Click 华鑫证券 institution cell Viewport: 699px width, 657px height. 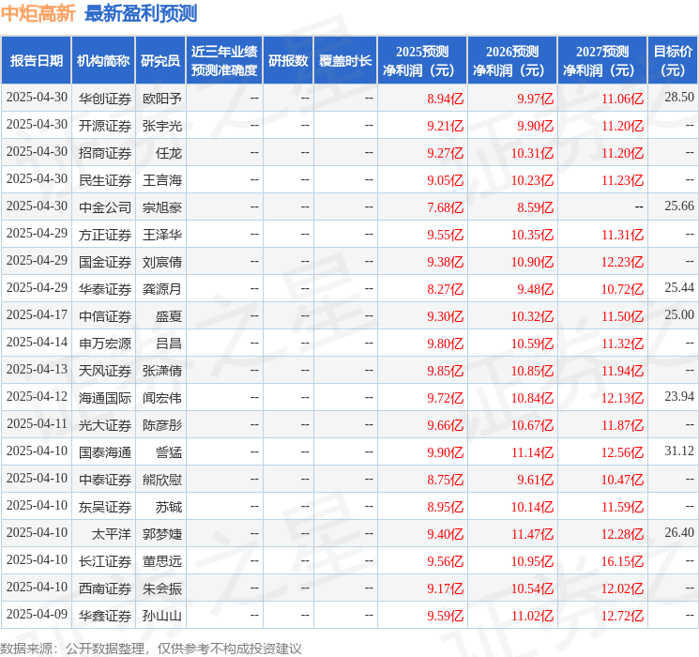pyautogui.click(x=105, y=616)
